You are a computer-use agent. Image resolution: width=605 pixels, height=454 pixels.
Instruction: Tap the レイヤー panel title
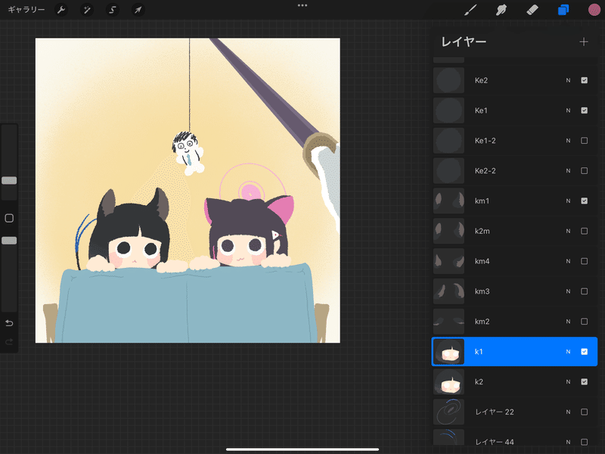[464, 42]
